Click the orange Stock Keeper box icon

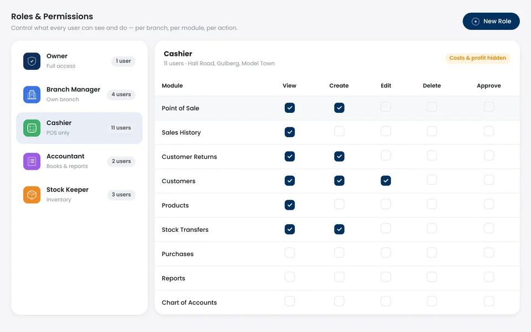click(32, 195)
